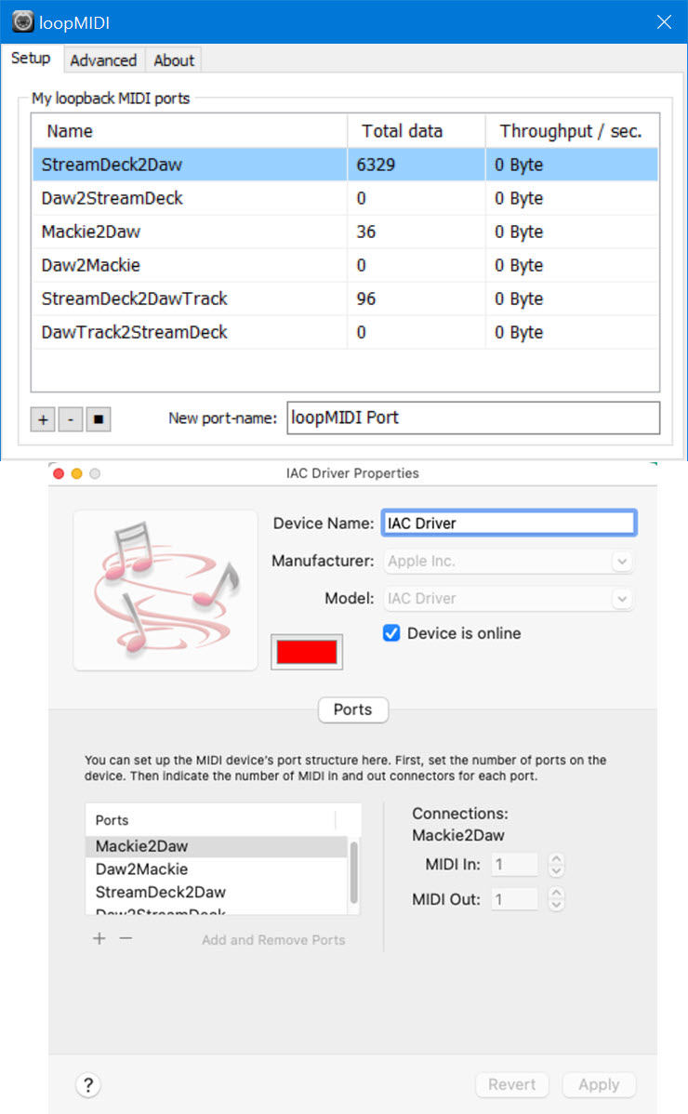Remove IAC port using the minus icon
The image size is (688, 1114).
coord(126,938)
